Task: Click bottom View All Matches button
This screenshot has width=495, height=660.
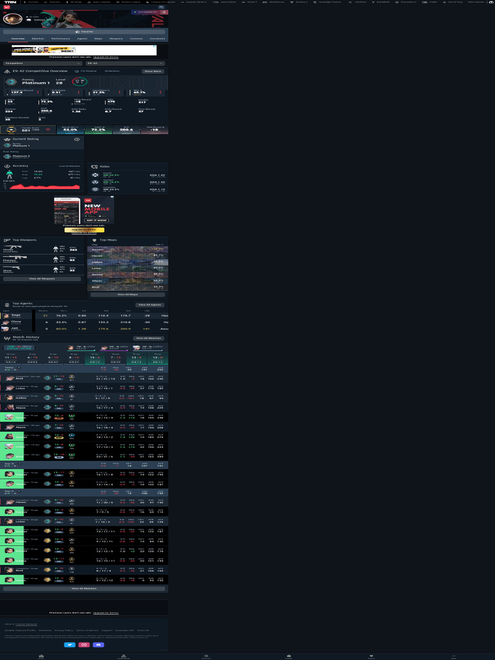Action: point(84,588)
